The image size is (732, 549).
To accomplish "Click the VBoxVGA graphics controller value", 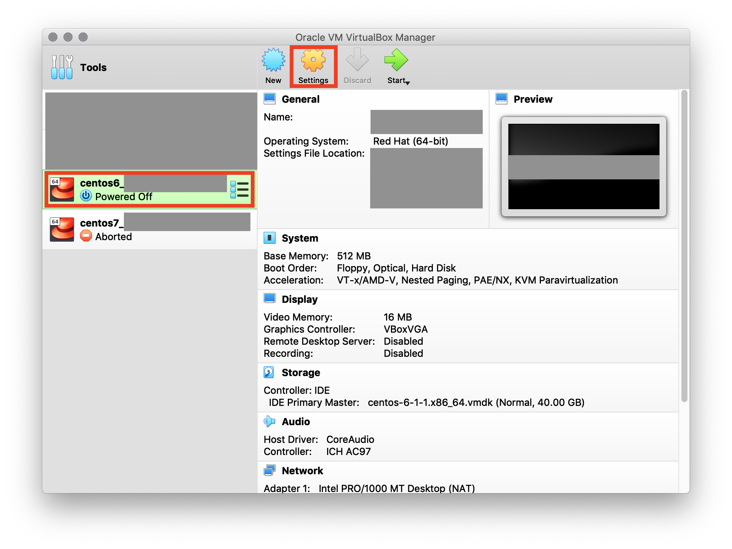I will (x=406, y=329).
